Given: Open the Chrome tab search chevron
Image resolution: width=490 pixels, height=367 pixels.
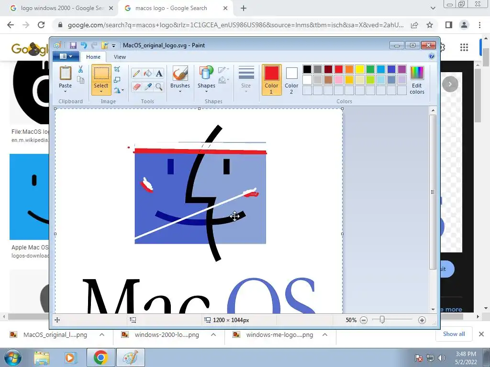Looking at the screenshot, I should click(433, 8).
